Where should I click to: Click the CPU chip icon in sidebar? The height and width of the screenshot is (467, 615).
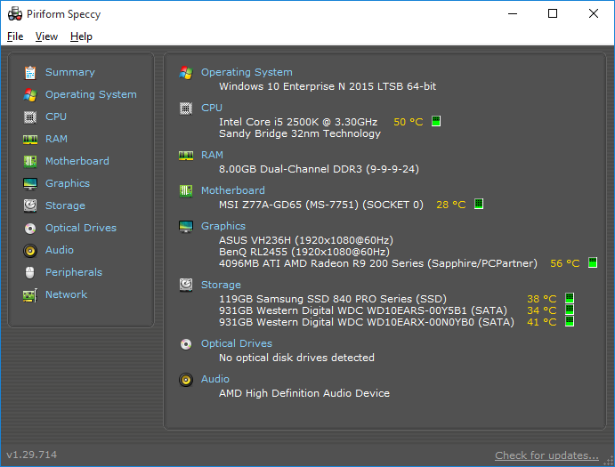coord(30,117)
